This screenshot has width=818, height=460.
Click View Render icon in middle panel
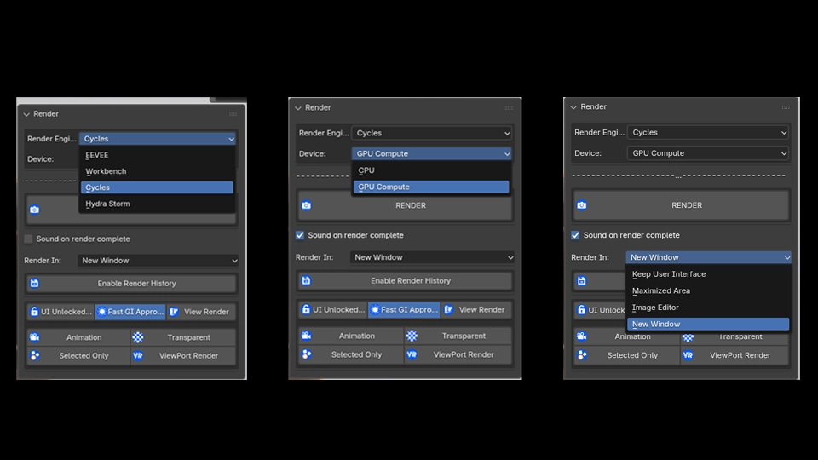[x=448, y=309]
